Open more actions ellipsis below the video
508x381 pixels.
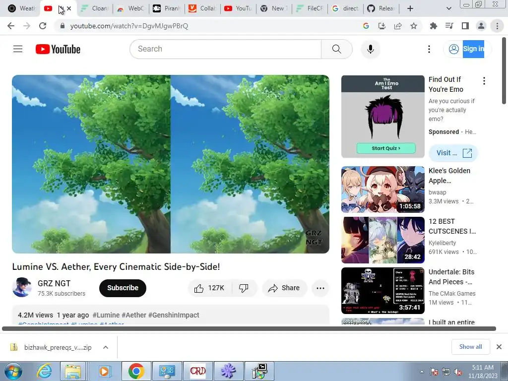[320, 288]
